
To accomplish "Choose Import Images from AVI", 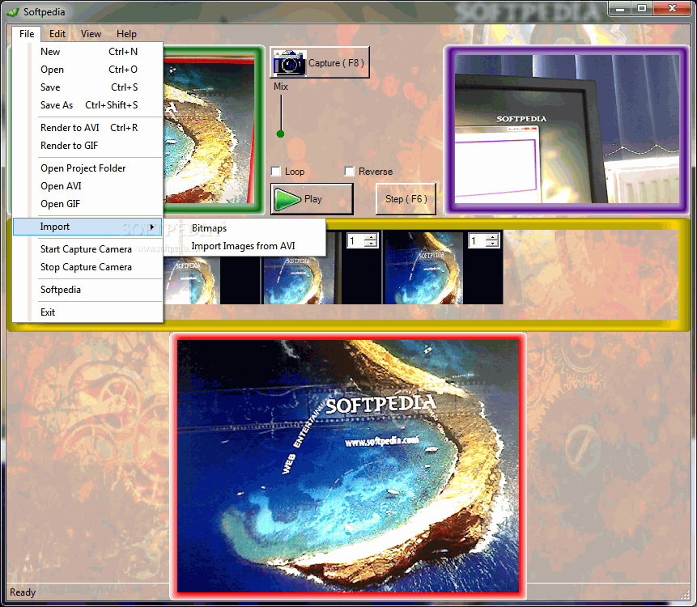I will click(x=244, y=246).
